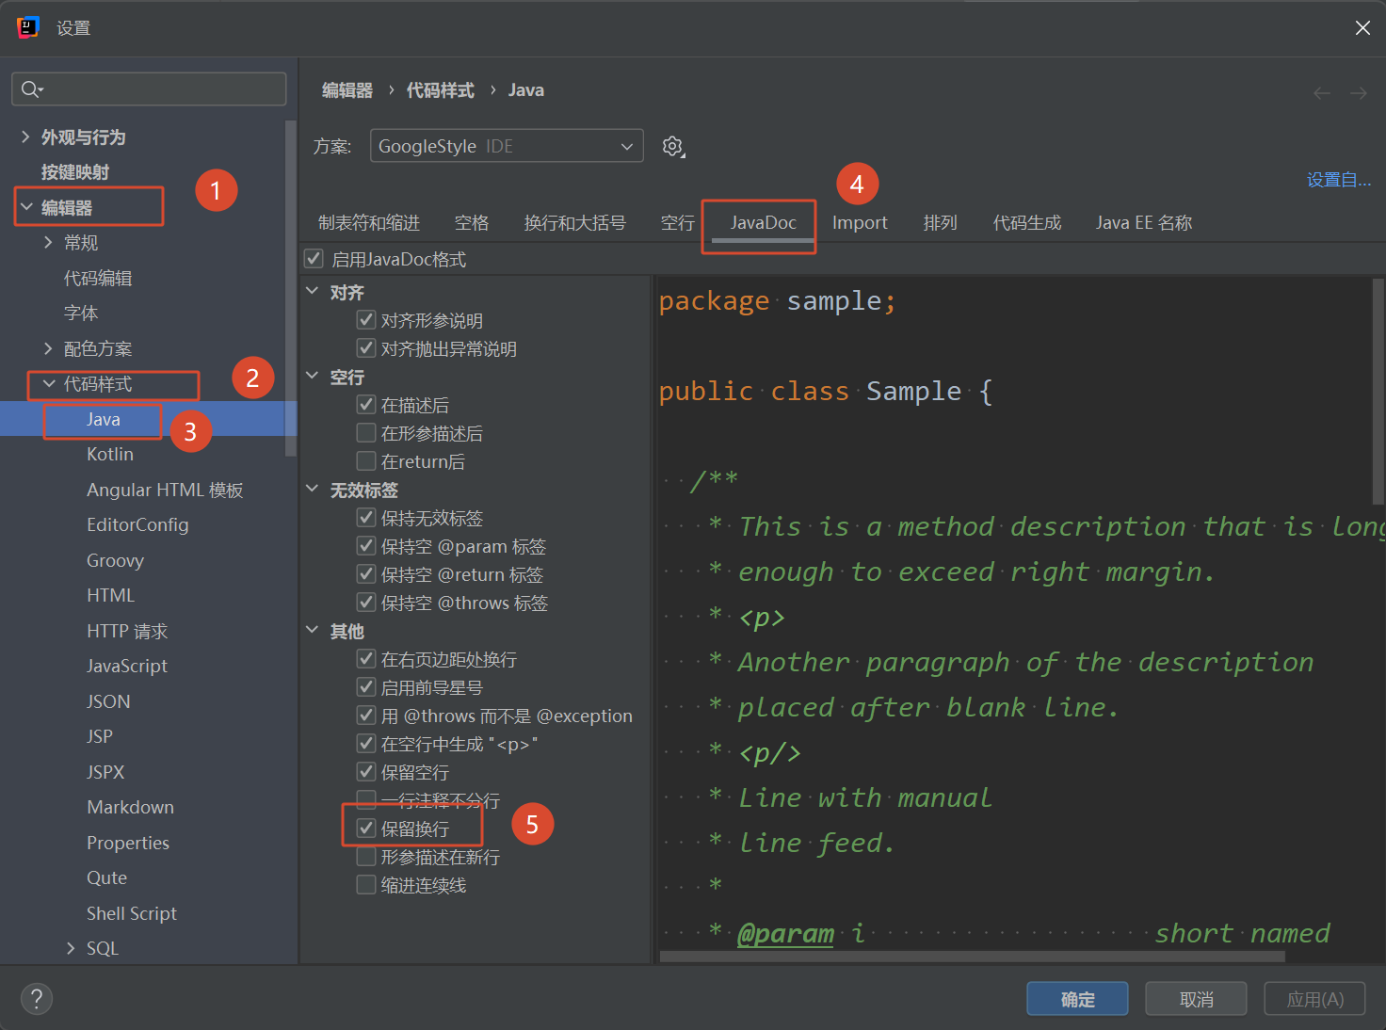Toggle 保留换行 checkbox
Screen dimensions: 1386x1030
tap(366, 829)
